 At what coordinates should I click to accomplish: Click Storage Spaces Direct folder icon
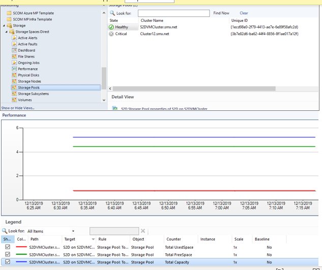click(12, 32)
